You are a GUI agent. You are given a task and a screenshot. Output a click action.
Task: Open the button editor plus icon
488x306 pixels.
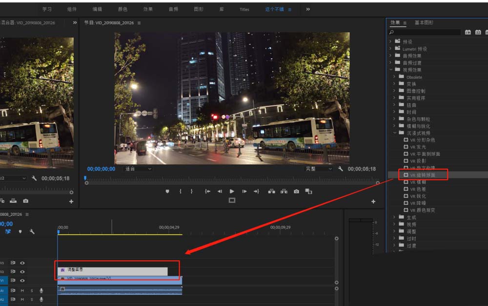click(373, 201)
